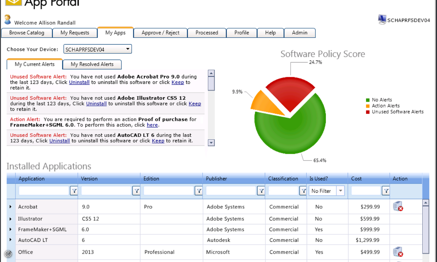Click the Cost filter text field
437x262 pixels.
[366, 191]
